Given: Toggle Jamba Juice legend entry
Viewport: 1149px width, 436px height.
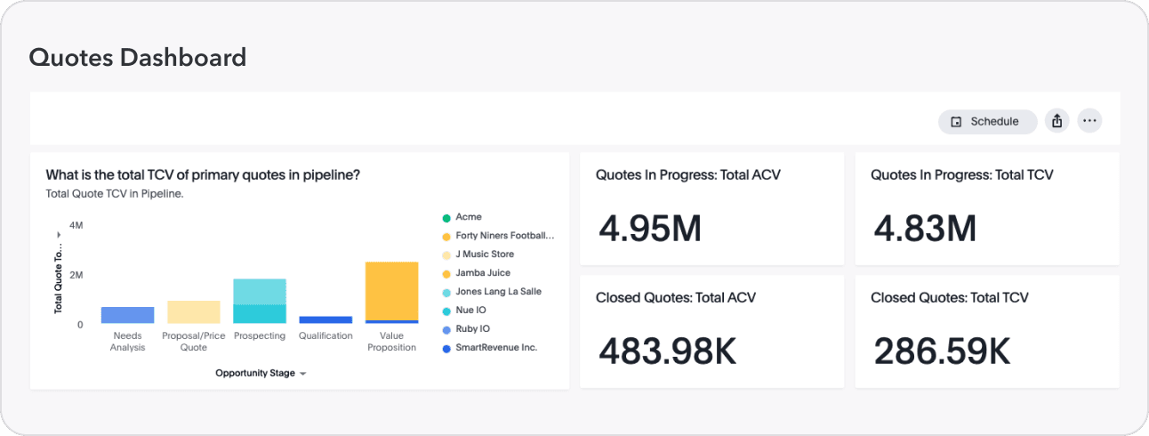Looking at the screenshot, I should pyautogui.click(x=482, y=273).
